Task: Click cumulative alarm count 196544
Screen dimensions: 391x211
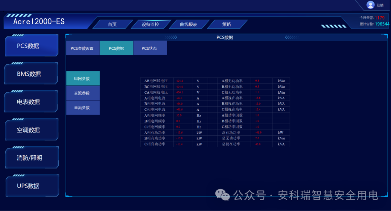Action: [382, 24]
